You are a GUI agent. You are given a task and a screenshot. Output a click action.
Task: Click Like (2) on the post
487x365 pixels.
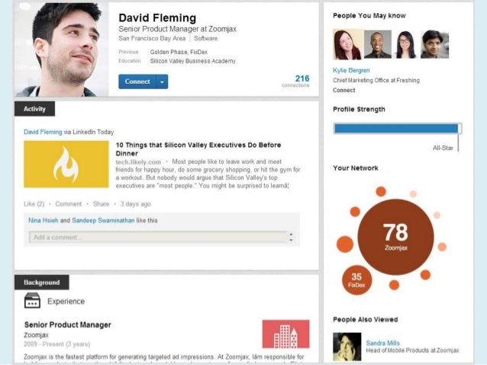click(x=34, y=203)
